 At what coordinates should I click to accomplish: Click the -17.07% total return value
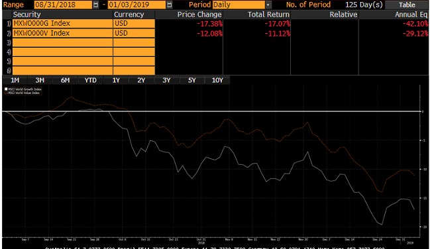[x=277, y=24]
